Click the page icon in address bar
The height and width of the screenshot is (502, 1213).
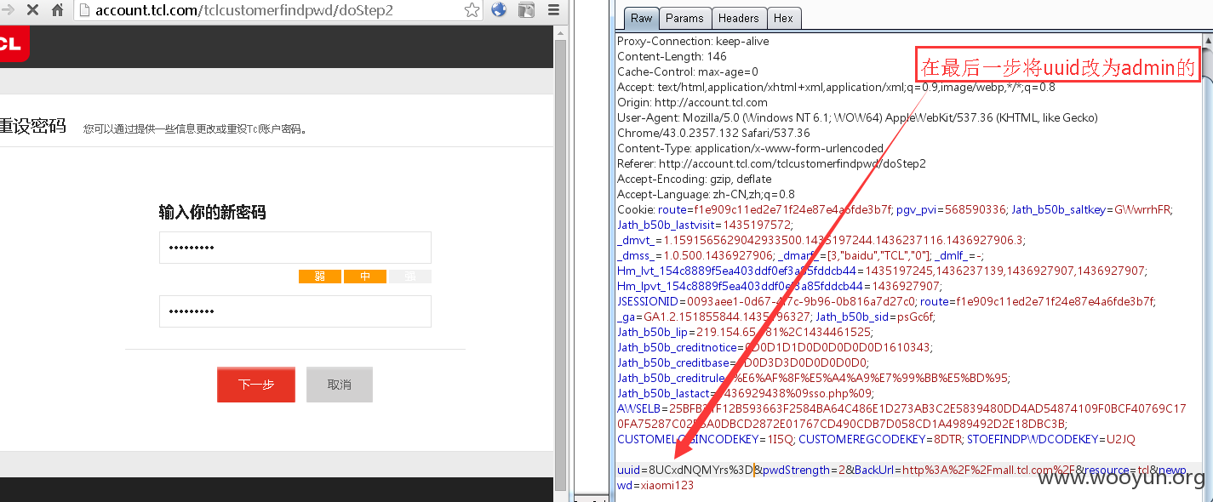83,10
